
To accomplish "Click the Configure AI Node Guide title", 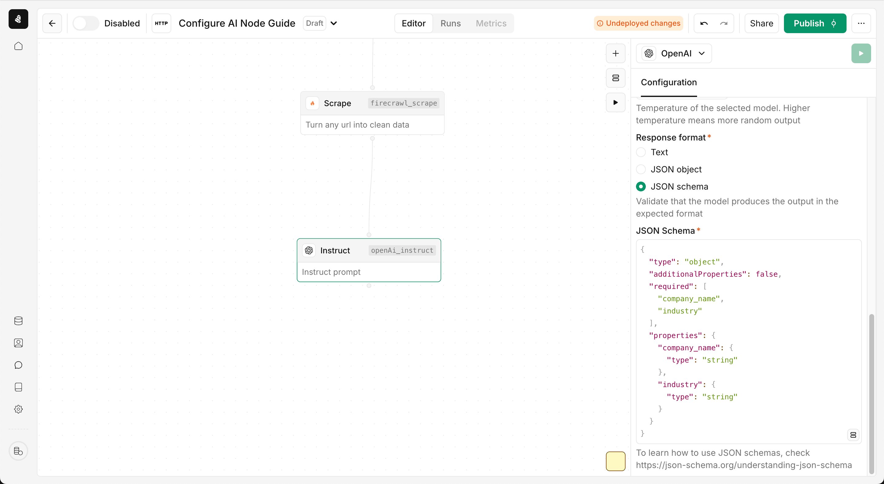I will coord(237,23).
